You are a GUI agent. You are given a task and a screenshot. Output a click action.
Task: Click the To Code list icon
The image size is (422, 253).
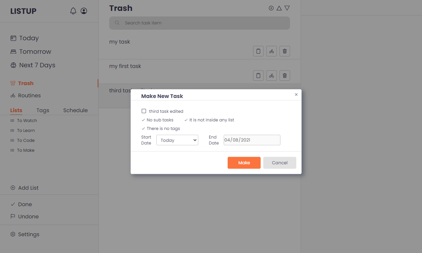click(12, 140)
